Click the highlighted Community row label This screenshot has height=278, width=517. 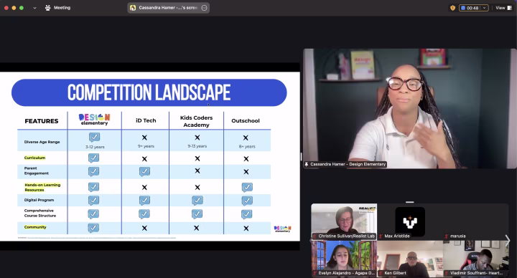click(35, 227)
